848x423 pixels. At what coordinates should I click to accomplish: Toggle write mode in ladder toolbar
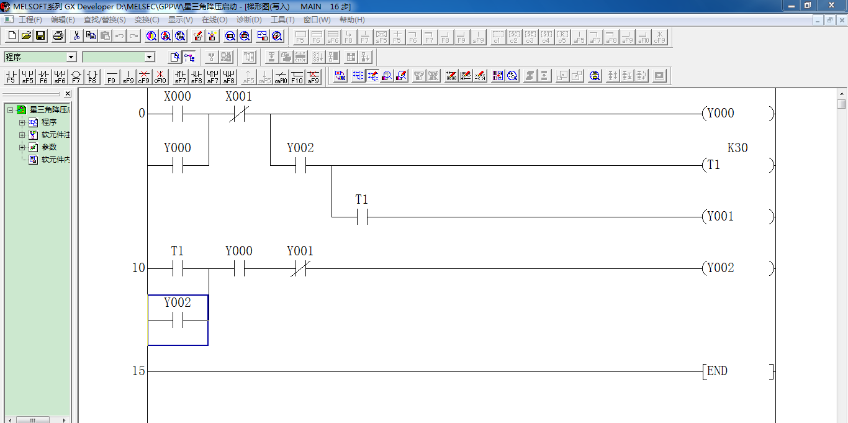pyautogui.click(x=372, y=76)
